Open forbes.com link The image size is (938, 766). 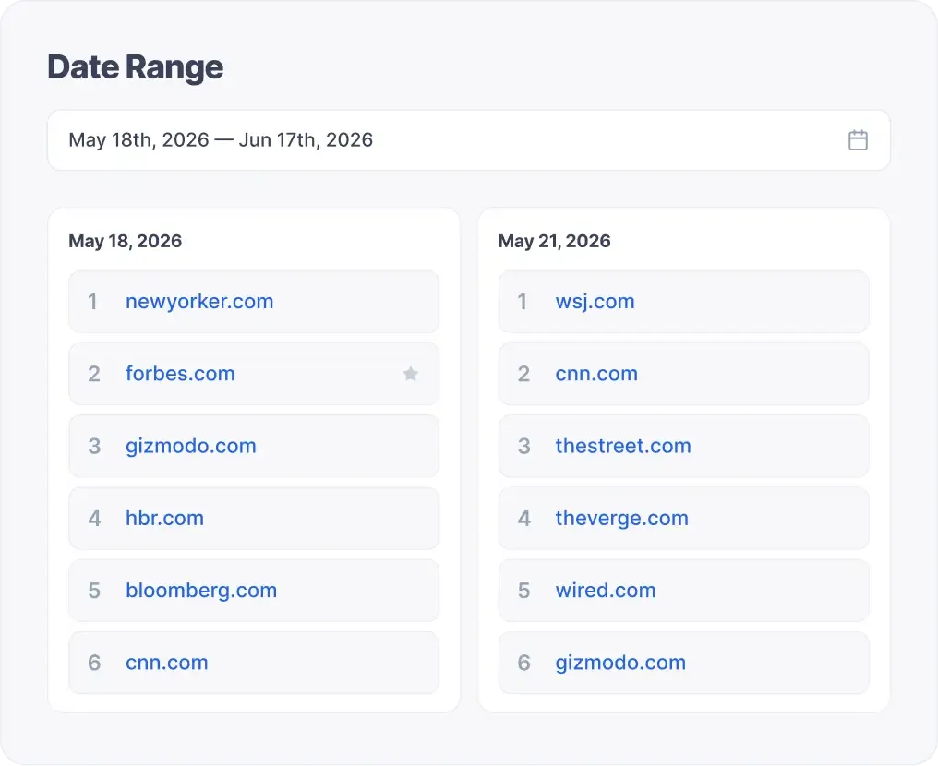[x=180, y=374]
